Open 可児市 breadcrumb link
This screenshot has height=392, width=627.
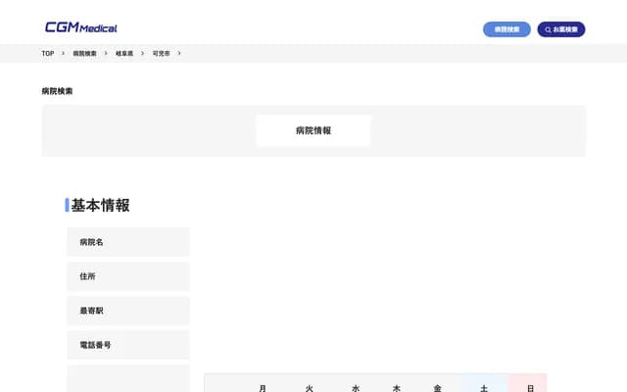tap(161, 53)
